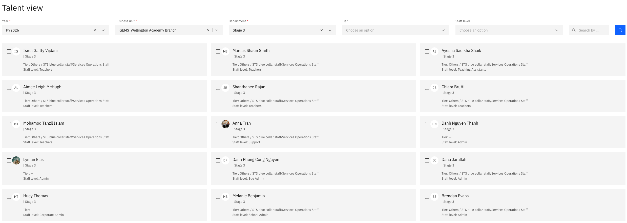627x223 pixels.
Task: Click the BE avatar of Brendan Evans
Action: pos(434,197)
